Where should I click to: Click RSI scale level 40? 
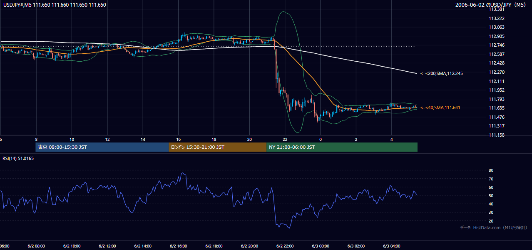(491, 204)
